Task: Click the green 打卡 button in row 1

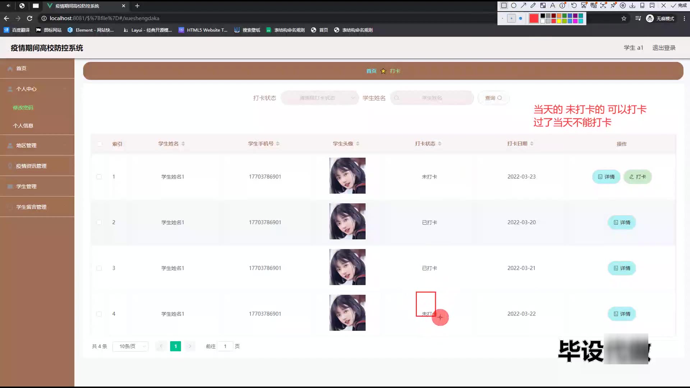Action: tap(638, 177)
